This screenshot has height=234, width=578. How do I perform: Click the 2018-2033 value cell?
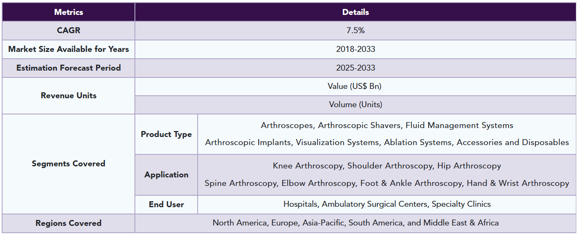click(356, 49)
